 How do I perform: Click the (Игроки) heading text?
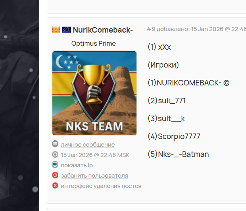163,65
